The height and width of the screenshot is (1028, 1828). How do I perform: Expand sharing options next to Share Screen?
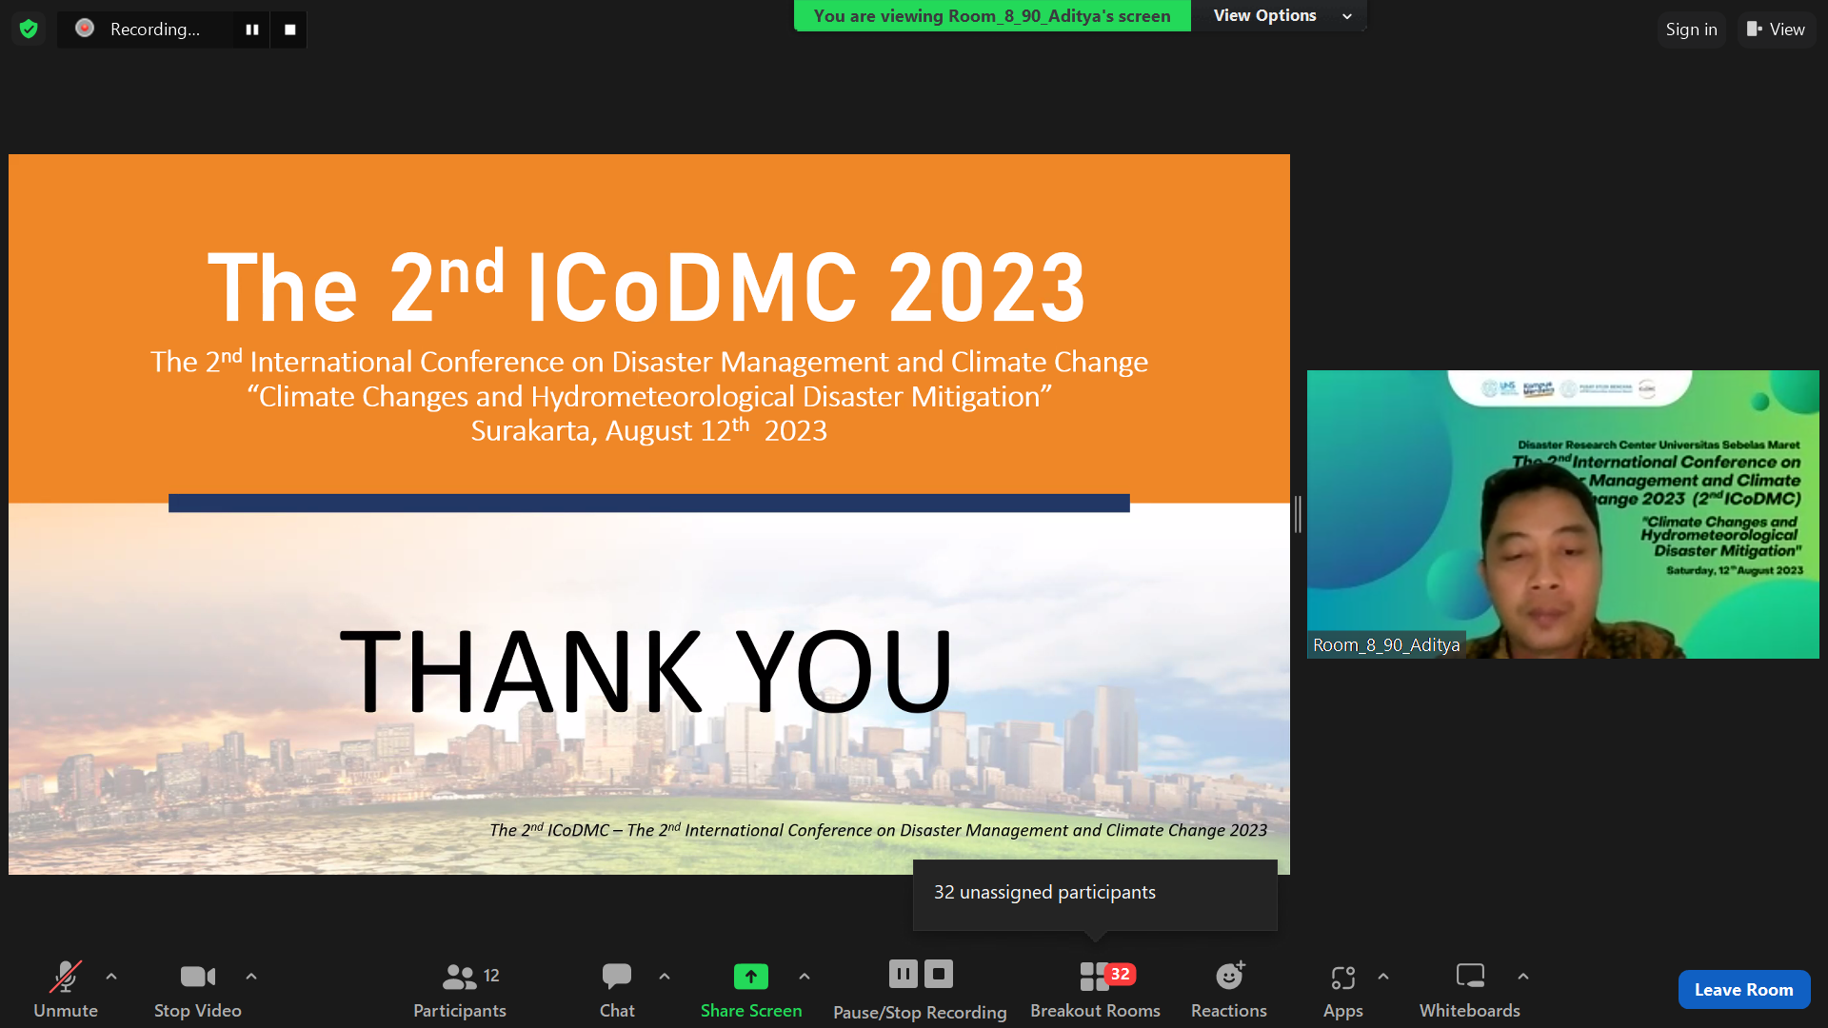tap(805, 976)
